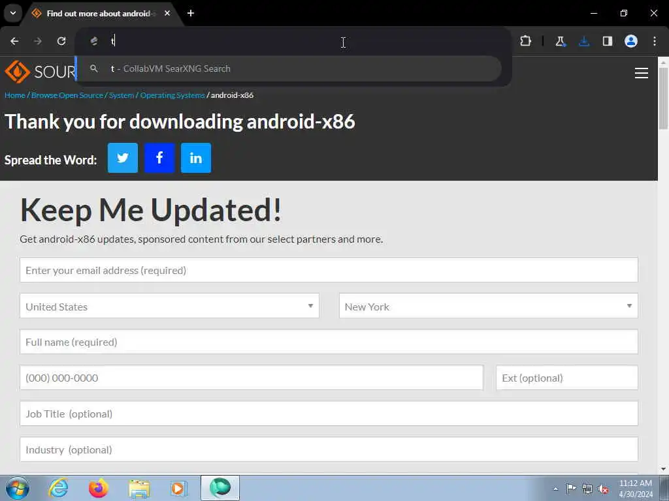Screen dimensions: 669x501
Task: Click the email address field
Action: [329, 269]
